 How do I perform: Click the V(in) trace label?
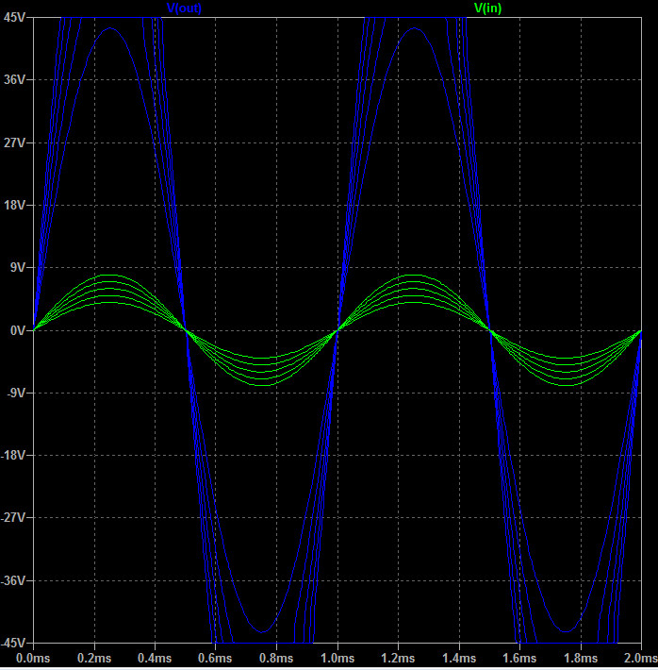tap(487, 8)
